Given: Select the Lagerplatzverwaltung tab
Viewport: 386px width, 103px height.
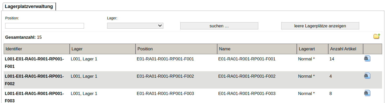Looking at the screenshot, I should (29, 6).
